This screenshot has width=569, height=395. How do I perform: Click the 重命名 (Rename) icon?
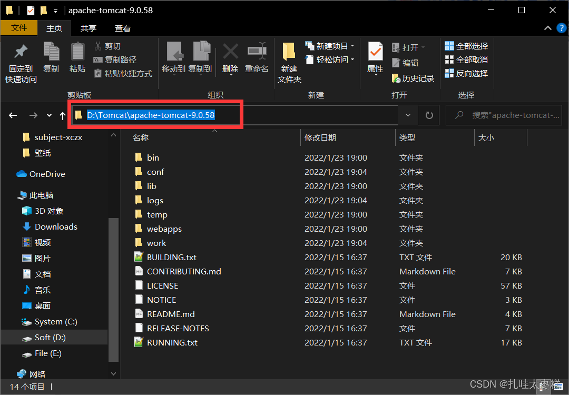coord(257,58)
